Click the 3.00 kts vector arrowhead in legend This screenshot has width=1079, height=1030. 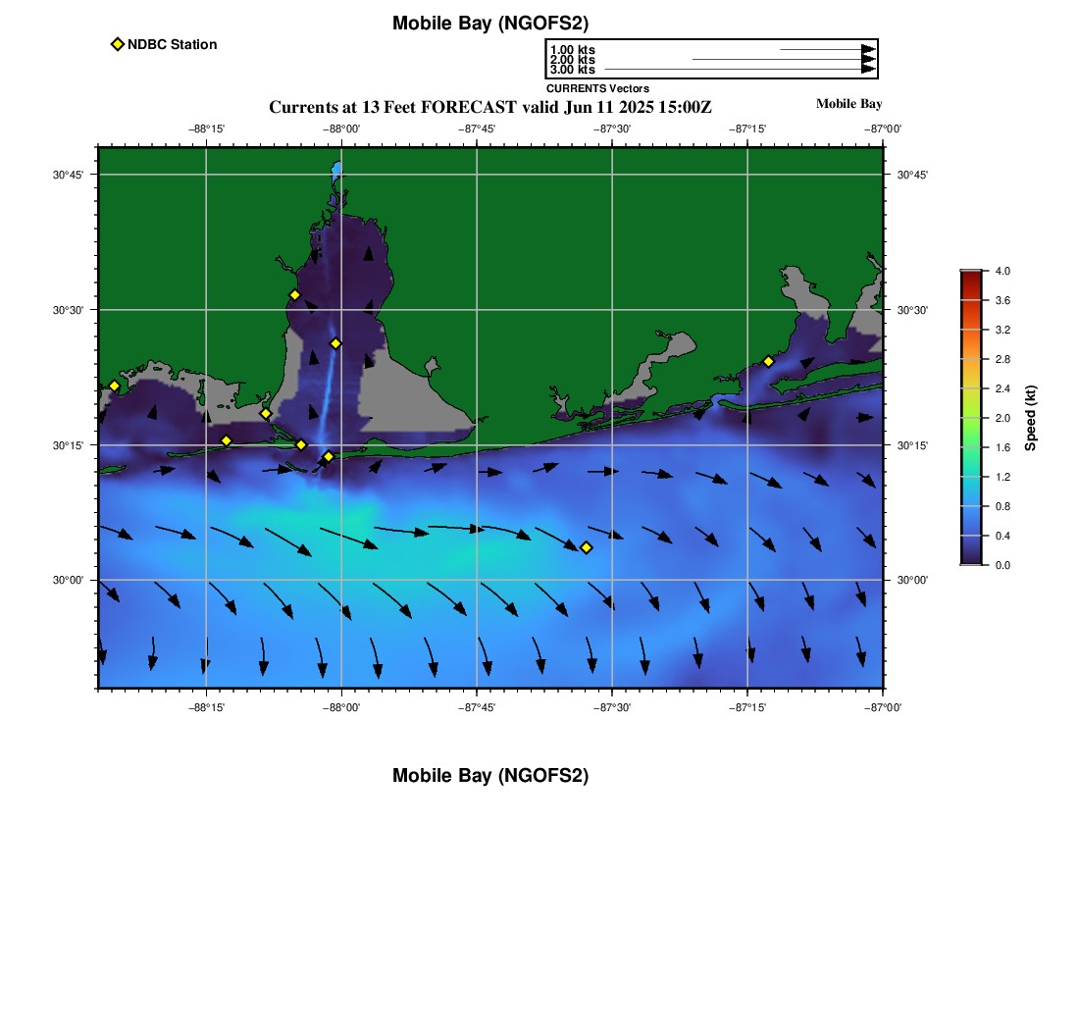[868, 70]
